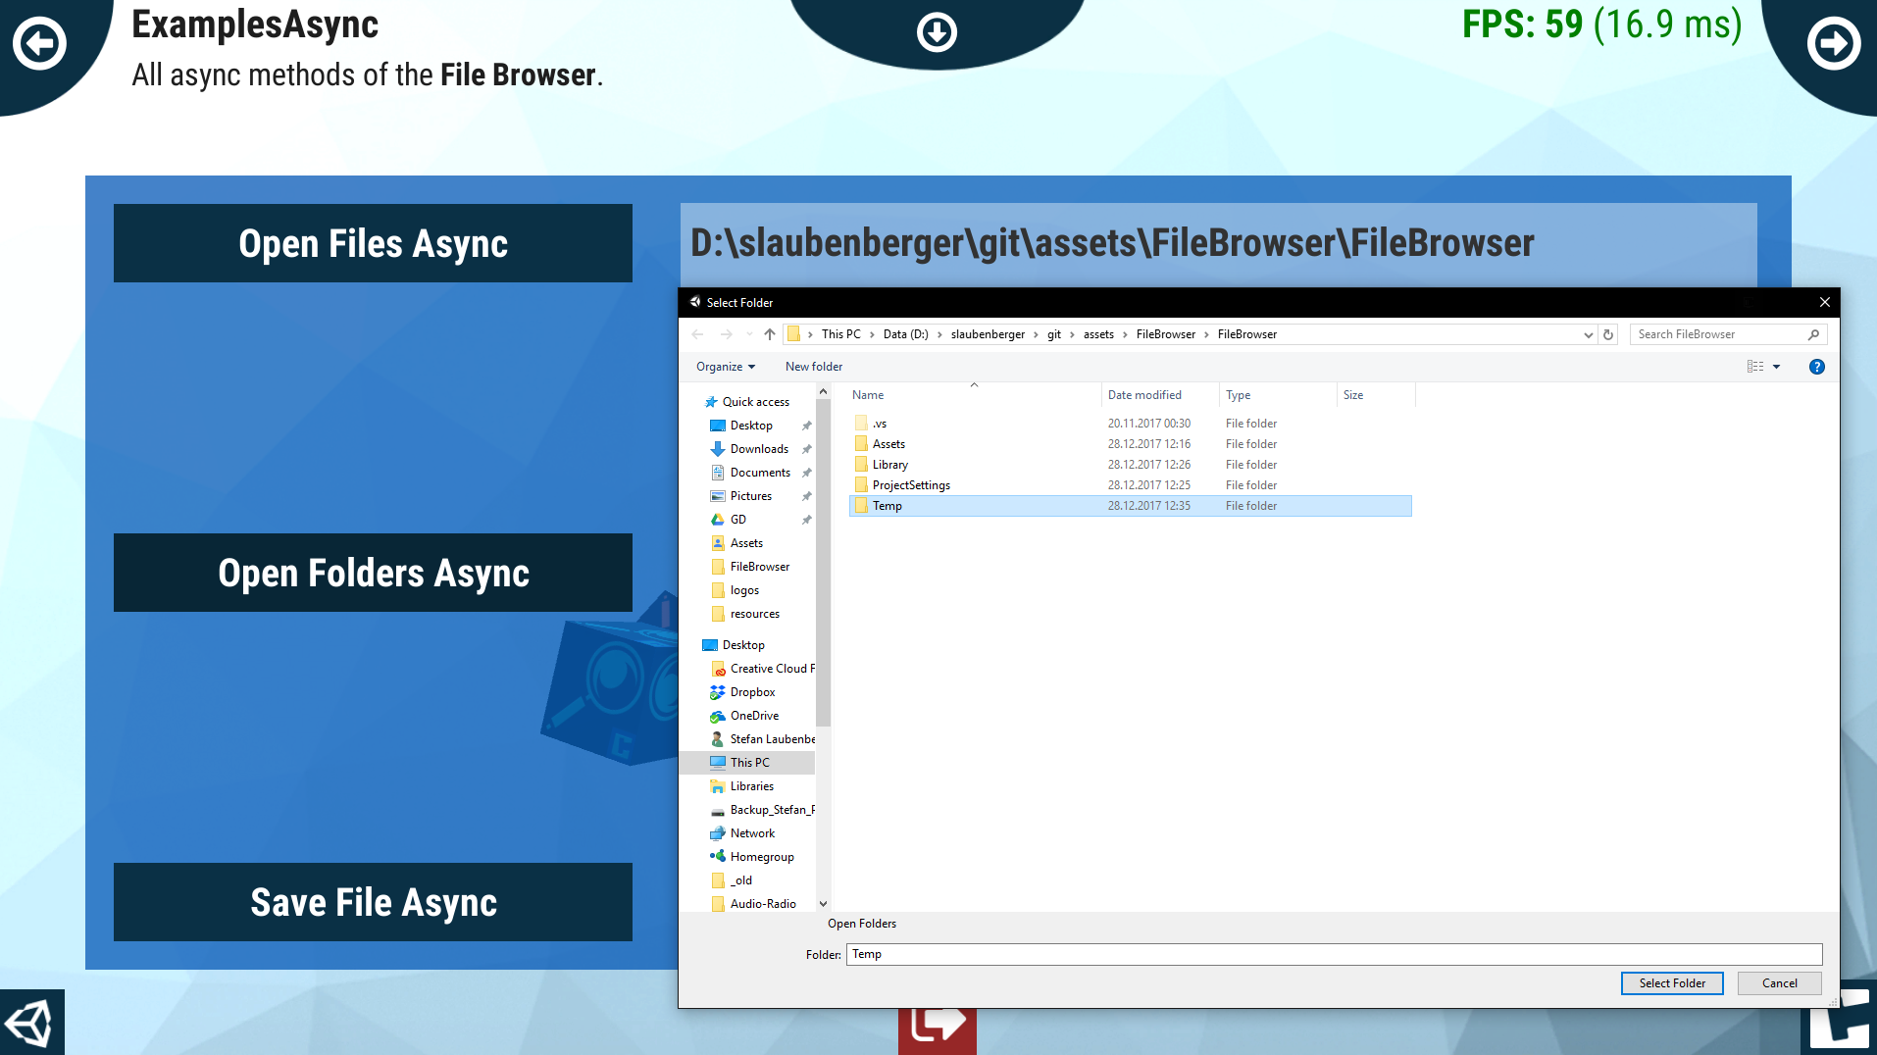Expand chevron after 'git' in breadcrumb
The image size is (1877, 1055).
[x=1072, y=334]
